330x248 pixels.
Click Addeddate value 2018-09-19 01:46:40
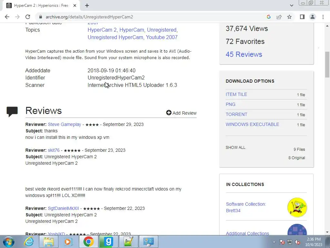pos(112,71)
